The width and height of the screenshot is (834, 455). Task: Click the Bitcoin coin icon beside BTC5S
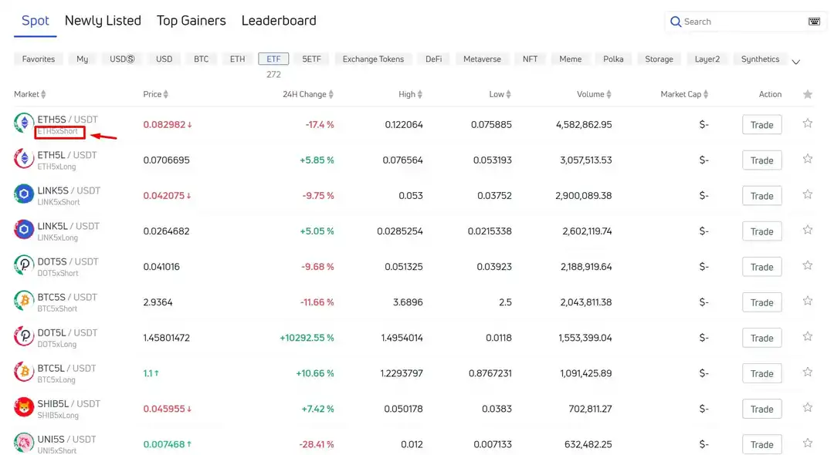[22, 302]
